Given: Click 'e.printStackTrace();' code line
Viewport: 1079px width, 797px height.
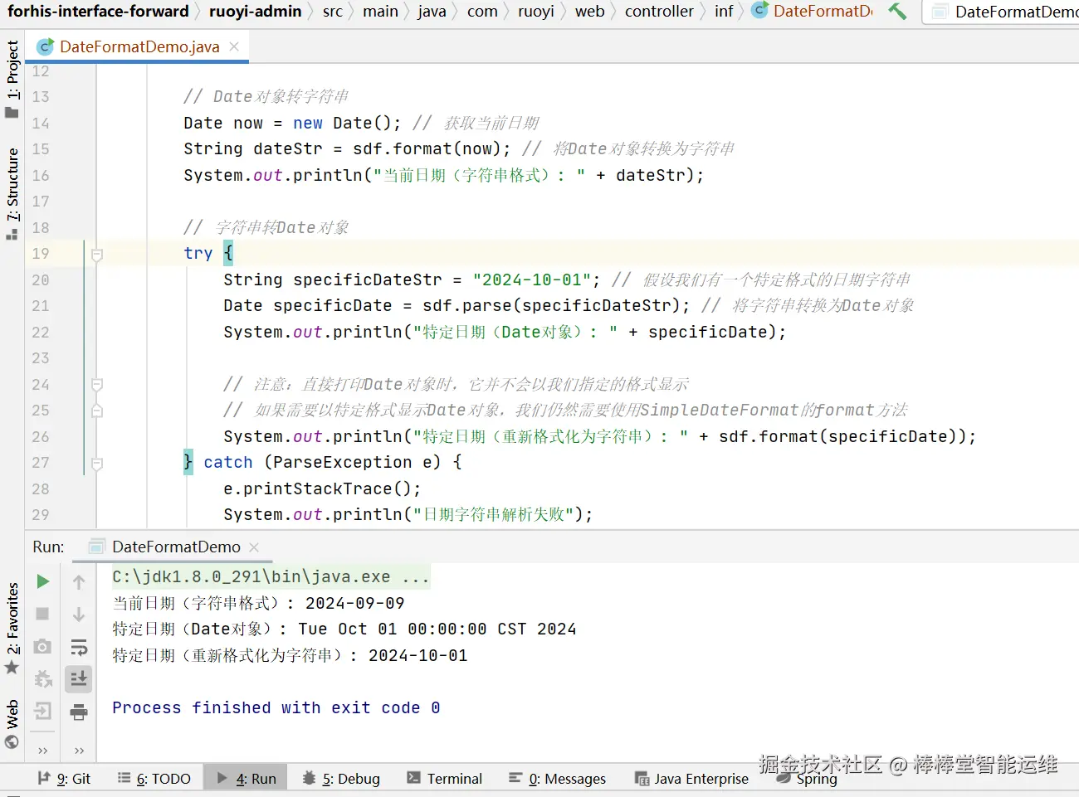Looking at the screenshot, I should pyautogui.click(x=322, y=488).
